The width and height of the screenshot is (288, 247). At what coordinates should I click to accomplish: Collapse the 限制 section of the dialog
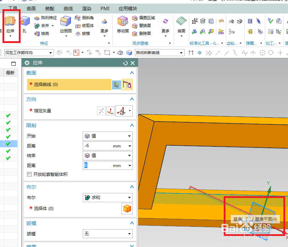[131, 125]
